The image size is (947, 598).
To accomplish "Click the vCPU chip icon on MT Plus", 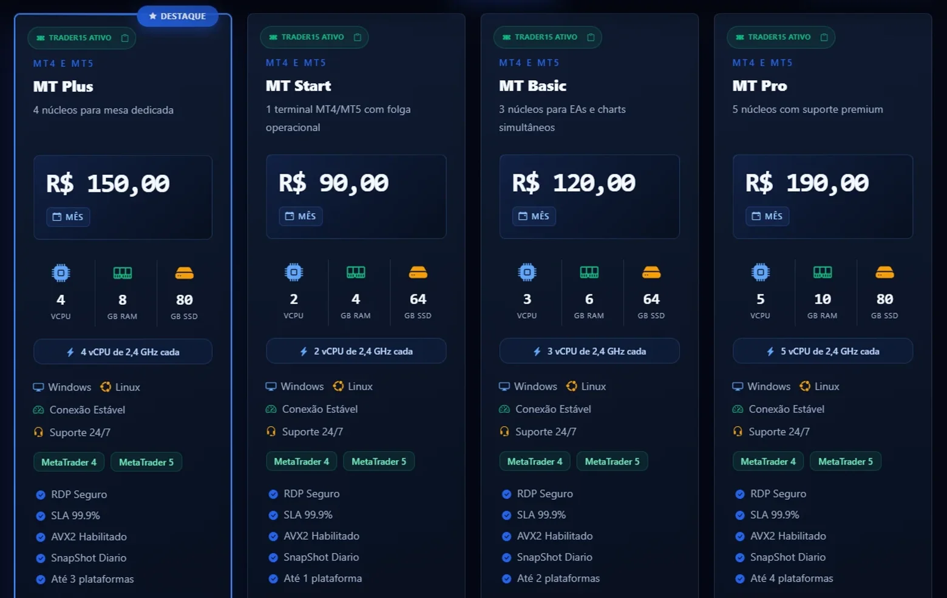I will tap(61, 273).
